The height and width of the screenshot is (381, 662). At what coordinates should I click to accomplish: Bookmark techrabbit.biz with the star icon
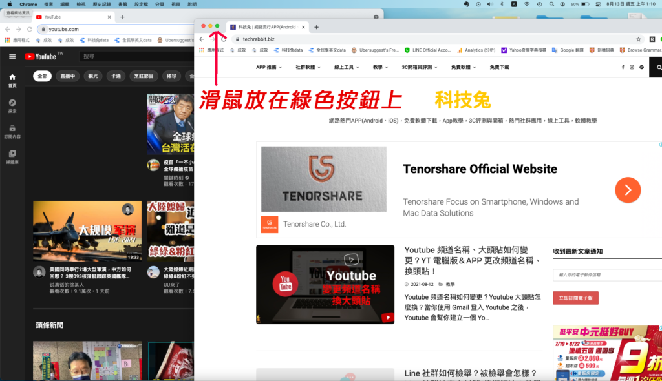638,39
